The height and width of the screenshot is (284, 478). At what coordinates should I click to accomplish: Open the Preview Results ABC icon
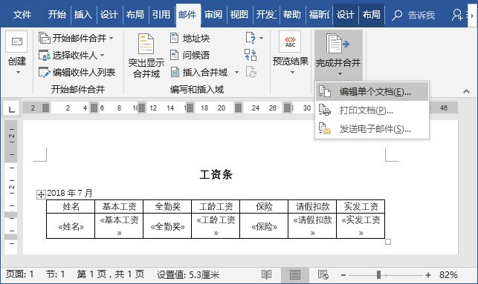point(290,42)
